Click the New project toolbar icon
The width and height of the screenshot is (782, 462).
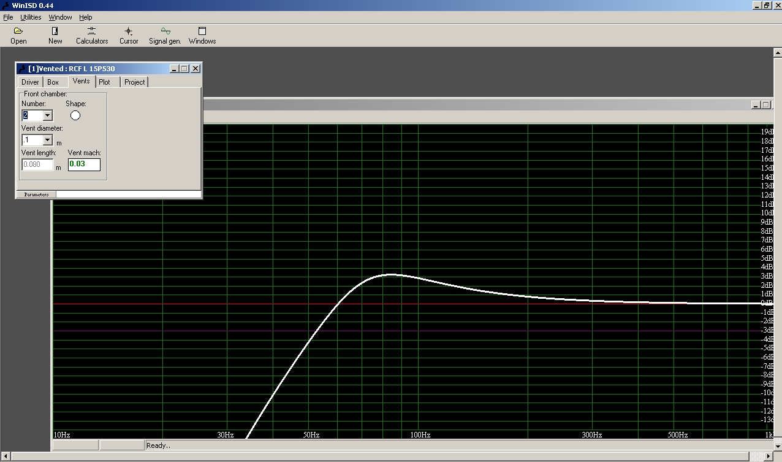click(55, 36)
